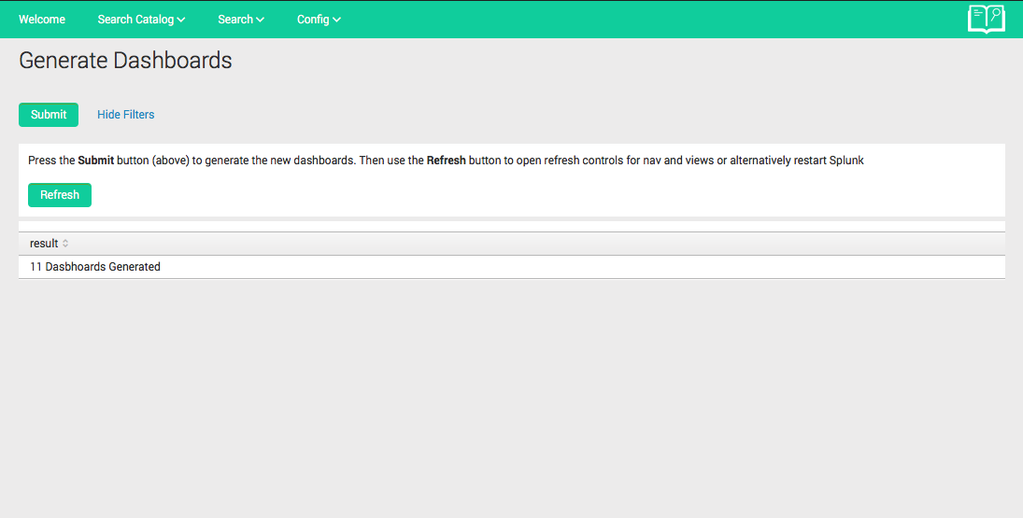Click the bold Refresh word in instructions
The image size is (1023, 518).
pos(447,161)
